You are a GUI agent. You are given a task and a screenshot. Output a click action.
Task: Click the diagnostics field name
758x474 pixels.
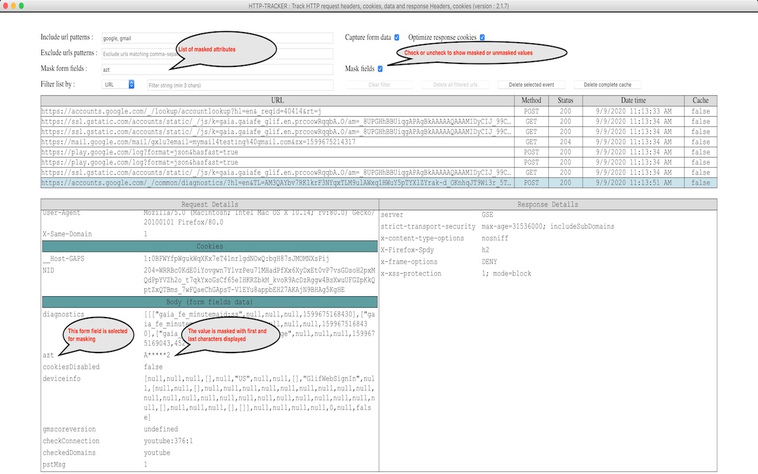tap(63, 314)
